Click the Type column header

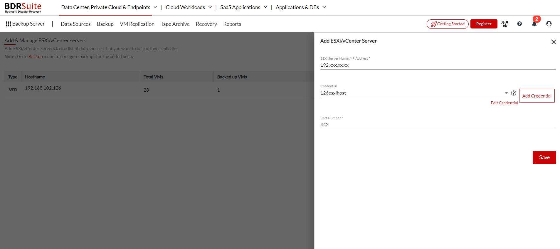(13, 77)
